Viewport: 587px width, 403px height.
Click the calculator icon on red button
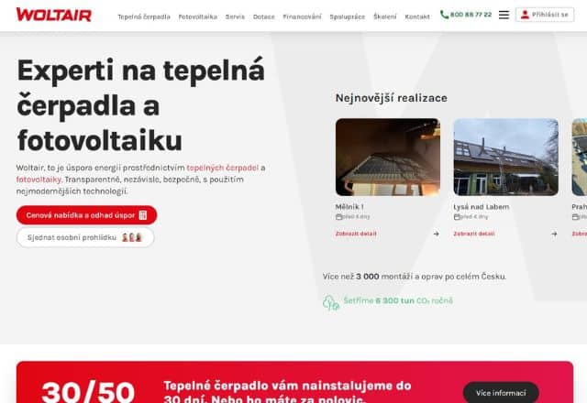[x=143, y=215]
